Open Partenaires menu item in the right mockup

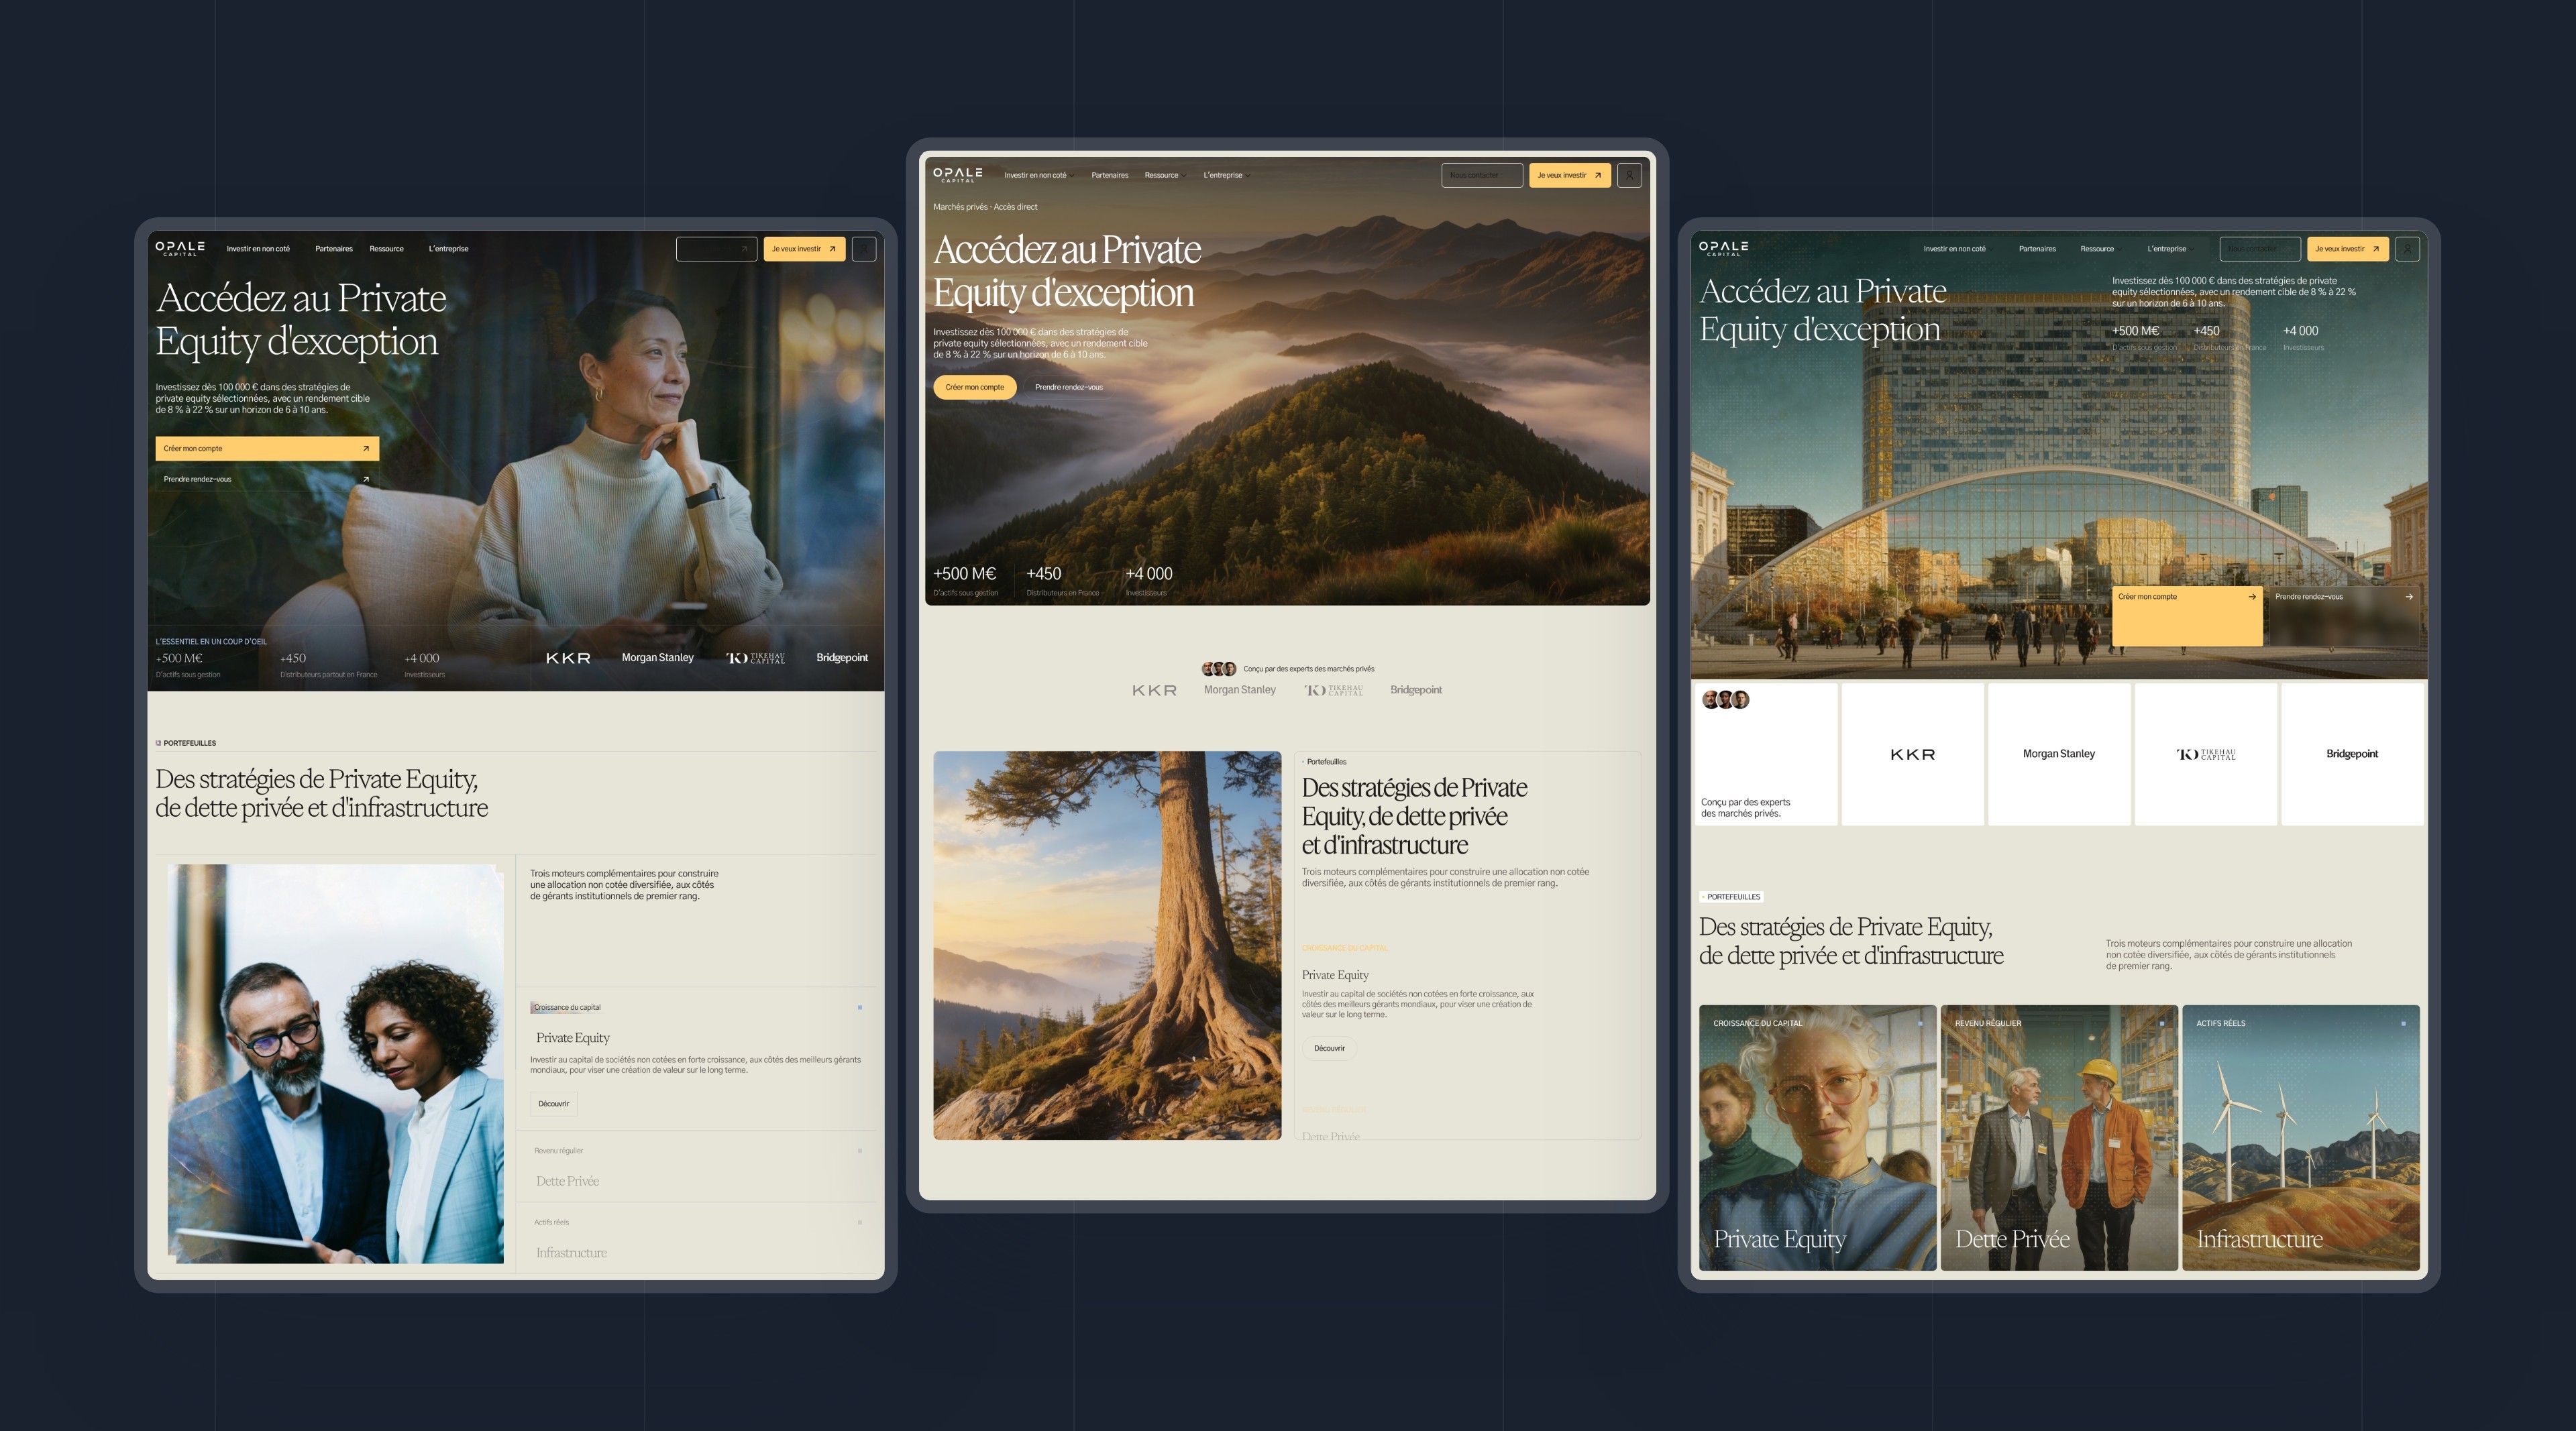pos(2037,249)
